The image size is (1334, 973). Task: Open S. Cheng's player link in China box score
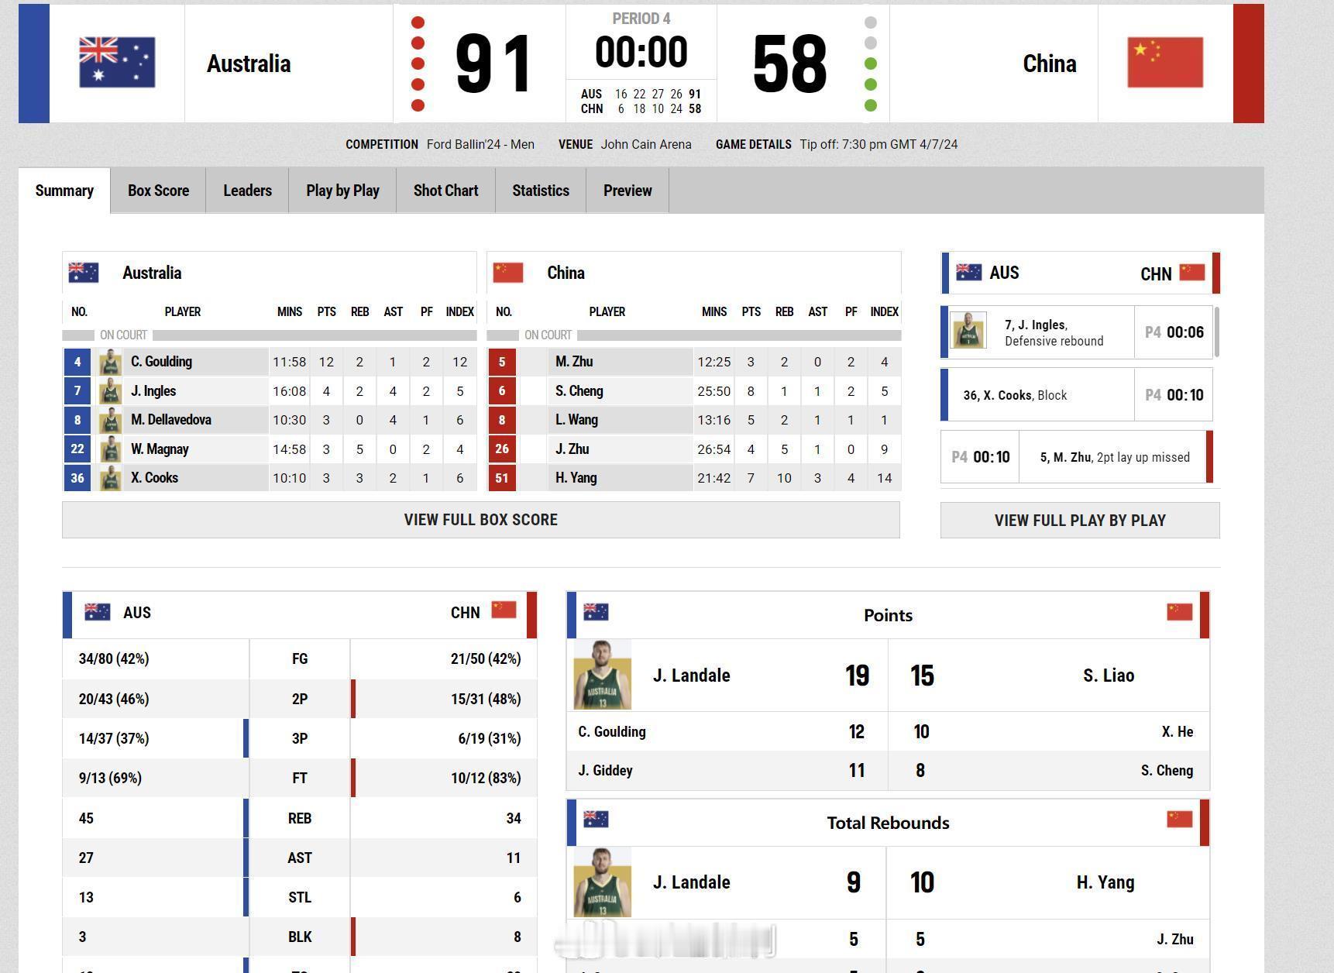pos(579,391)
